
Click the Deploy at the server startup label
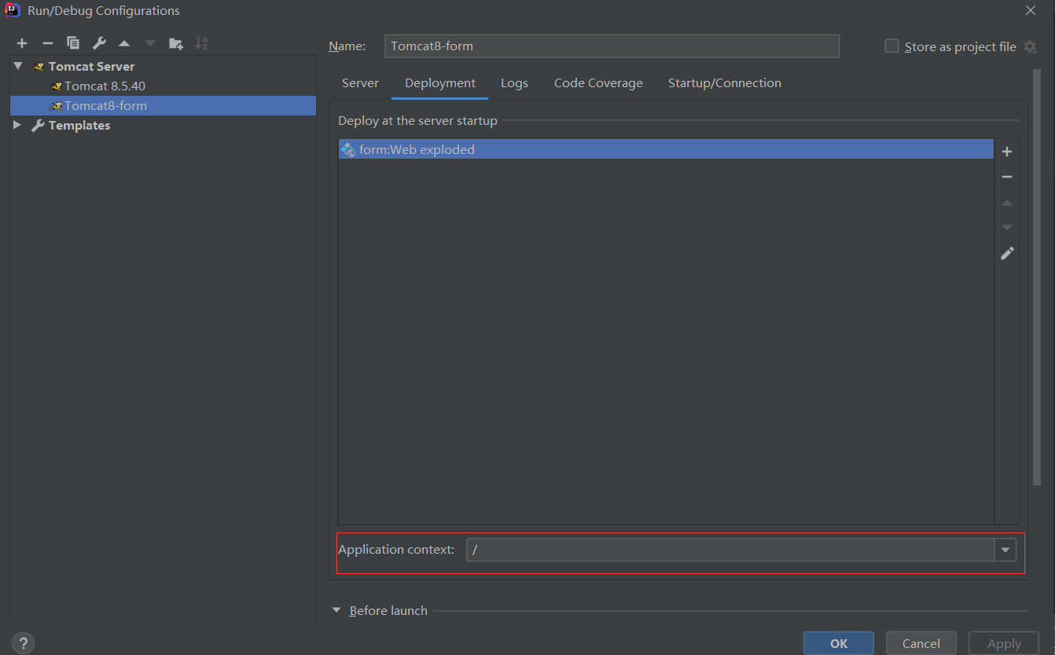pos(417,121)
